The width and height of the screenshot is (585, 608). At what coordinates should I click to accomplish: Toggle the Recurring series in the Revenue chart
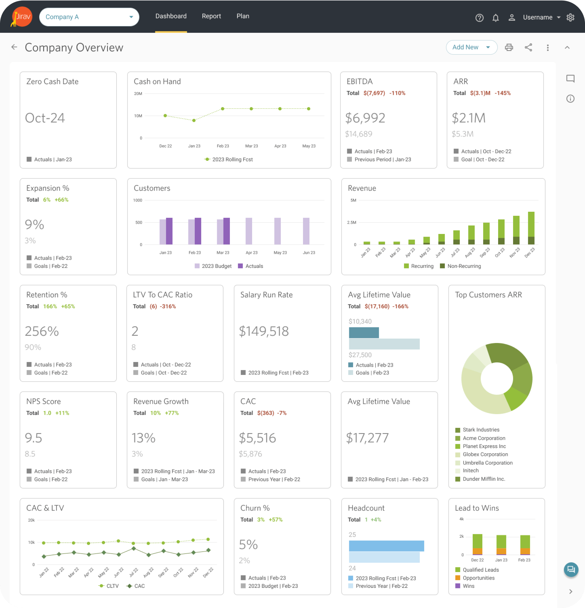419,266
